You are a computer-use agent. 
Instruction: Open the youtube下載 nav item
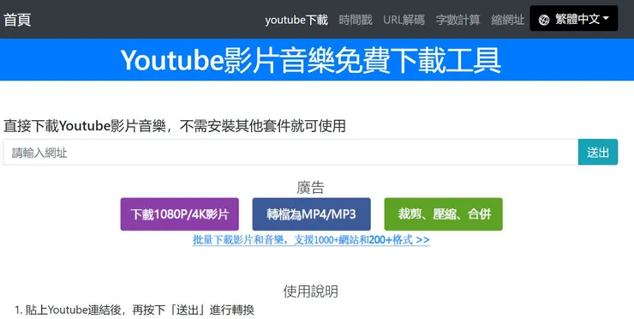pyautogui.click(x=296, y=20)
